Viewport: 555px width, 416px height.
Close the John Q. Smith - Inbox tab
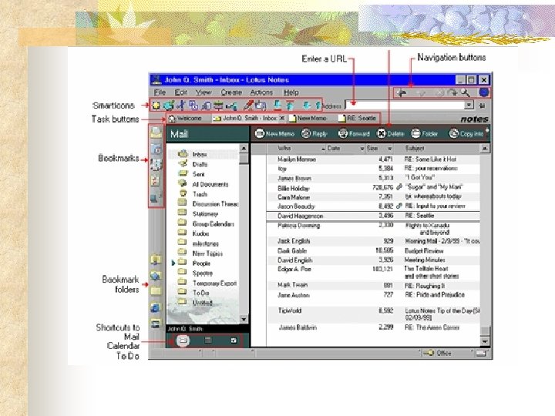[282, 119]
